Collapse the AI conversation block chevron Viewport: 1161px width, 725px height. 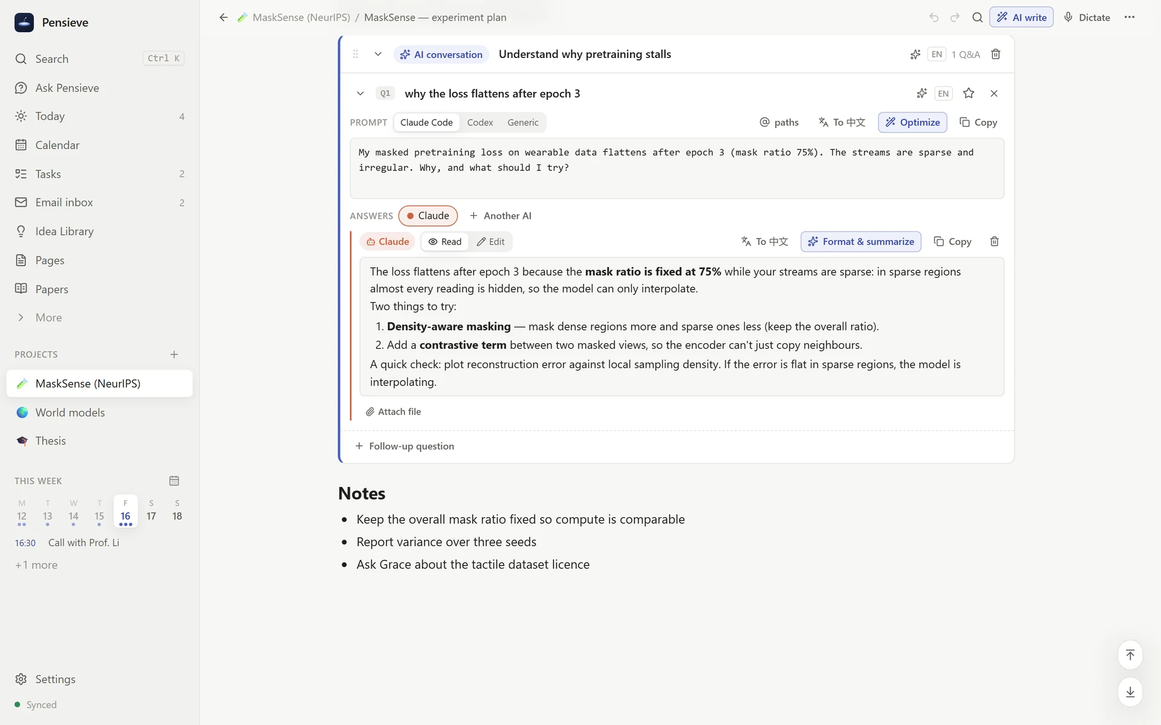[378, 54]
